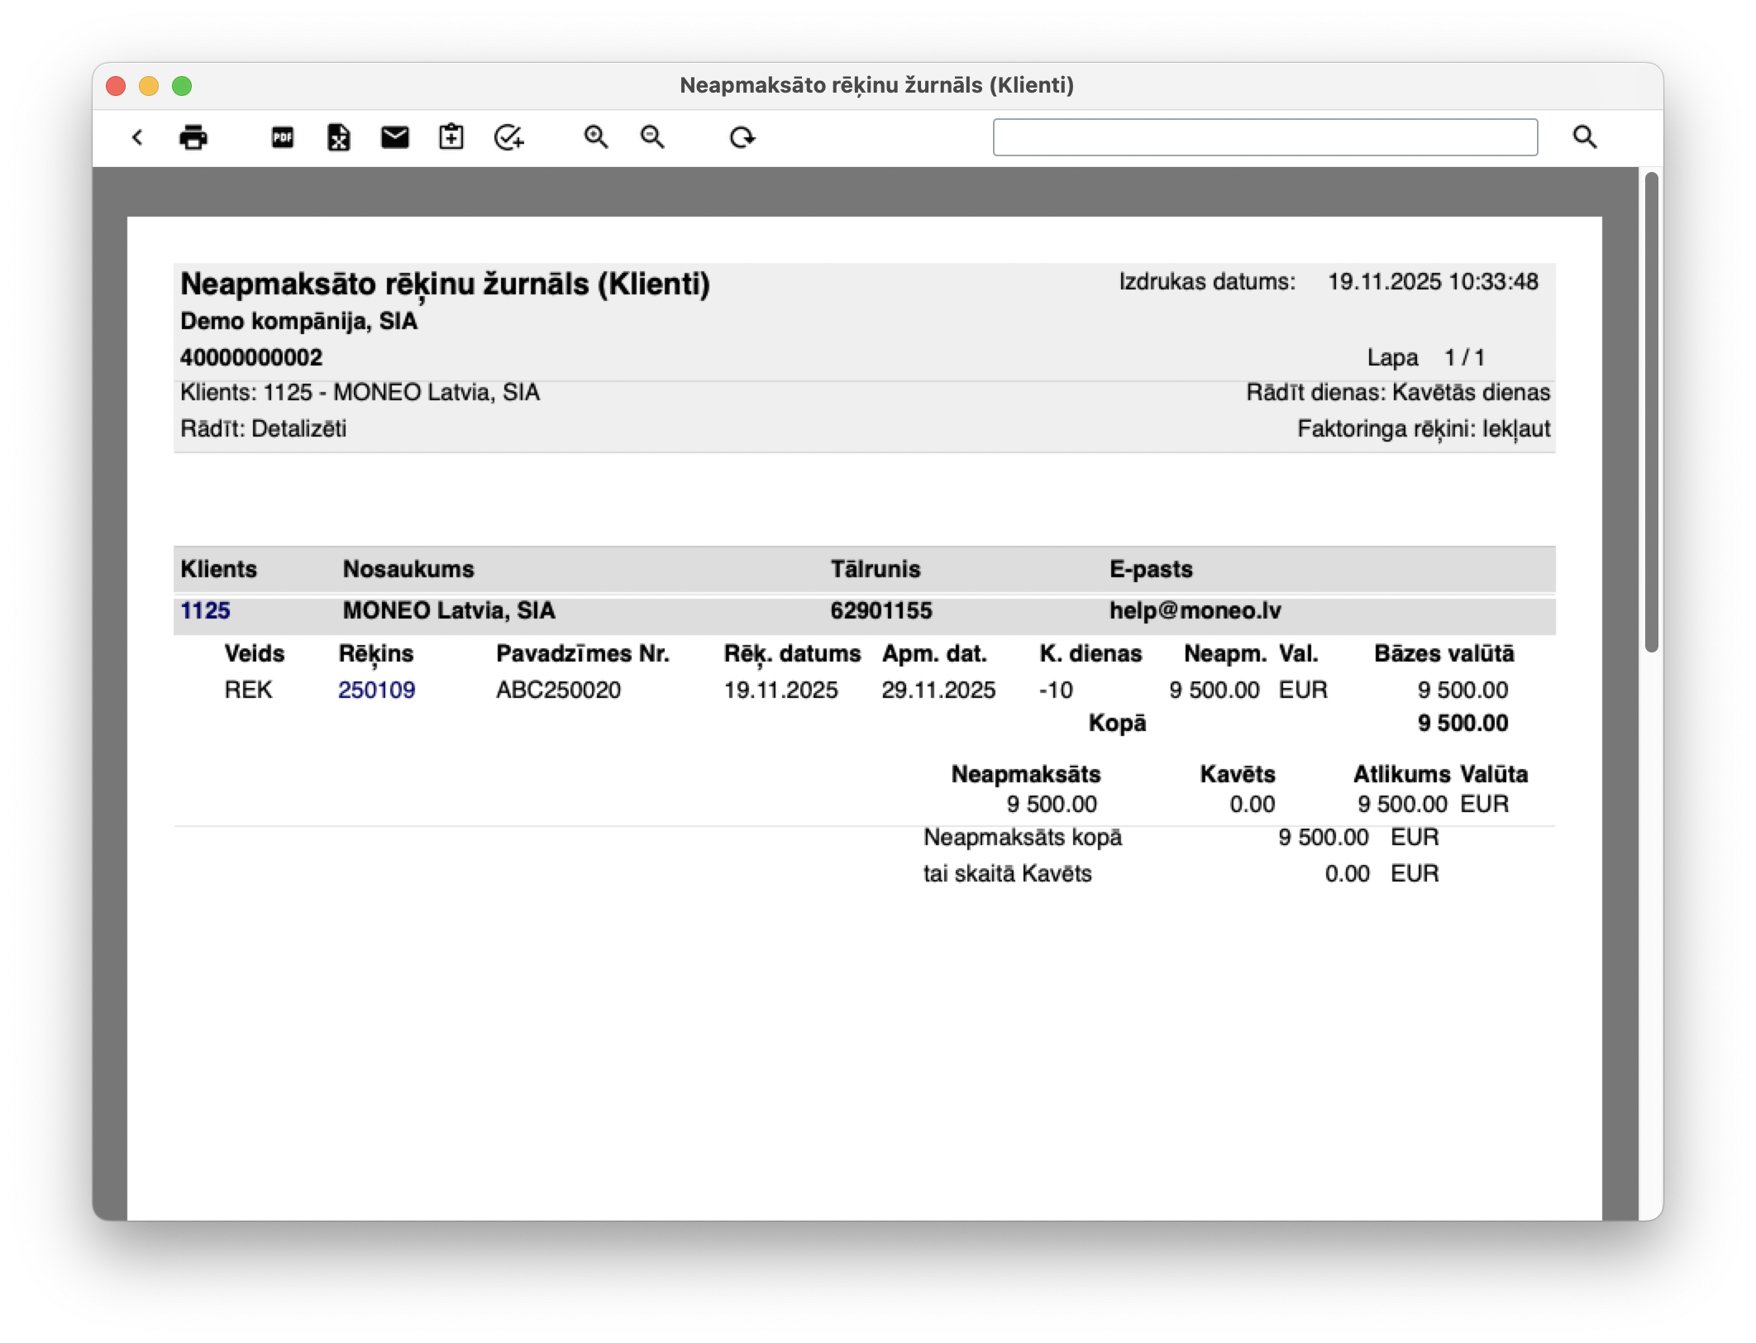This screenshot has height=1343, width=1756.
Task: Open invoice link 250109
Action: click(376, 691)
